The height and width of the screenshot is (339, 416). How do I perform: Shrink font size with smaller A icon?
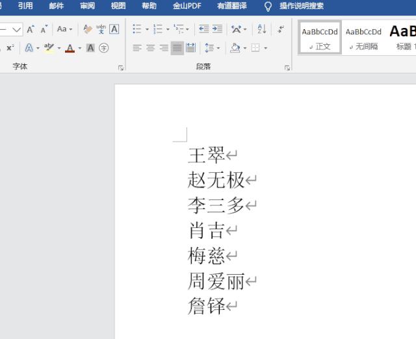click(44, 29)
